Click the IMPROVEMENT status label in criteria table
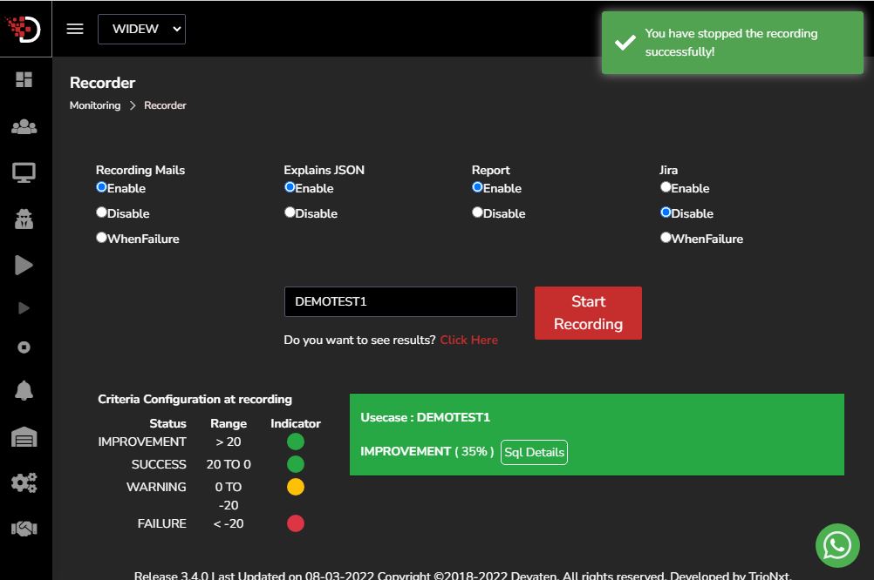This screenshot has width=874, height=580. pyautogui.click(x=142, y=442)
